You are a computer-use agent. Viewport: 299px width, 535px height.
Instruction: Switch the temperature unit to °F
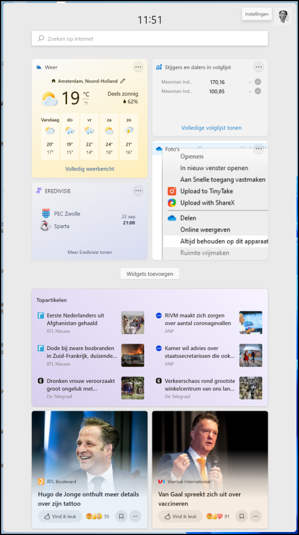tap(86, 103)
